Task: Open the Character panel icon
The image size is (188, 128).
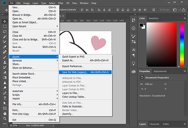Action: (133, 50)
